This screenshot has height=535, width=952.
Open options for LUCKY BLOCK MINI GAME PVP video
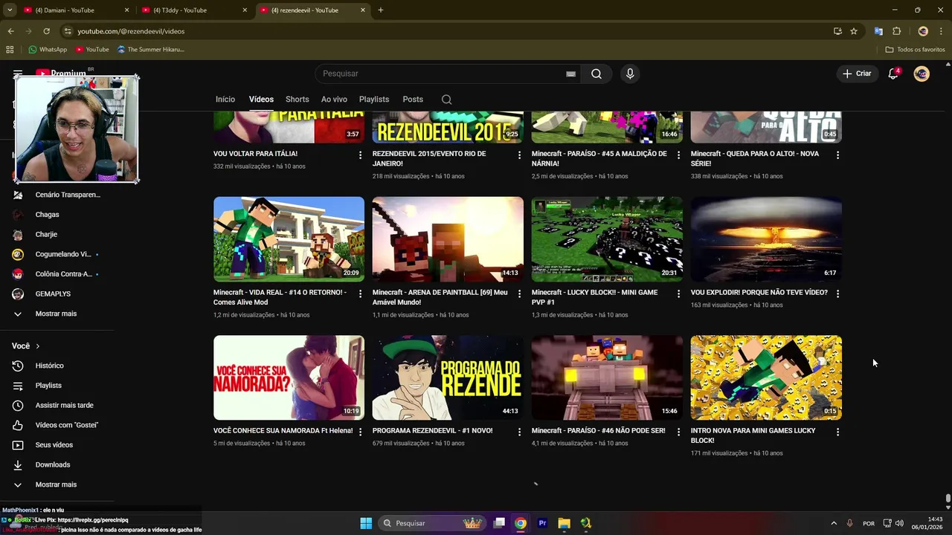click(678, 294)
